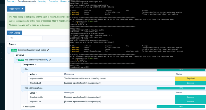Image resolution: width=206 pixels, height=110 pixels.
Task: Click Current configuration ID text line
Action: [x=39, y=21]
